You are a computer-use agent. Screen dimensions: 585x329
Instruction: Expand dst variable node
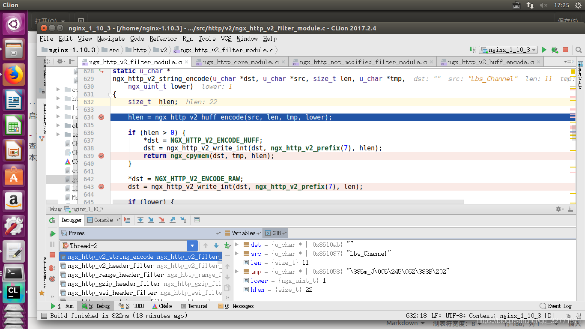pos(237,245)
